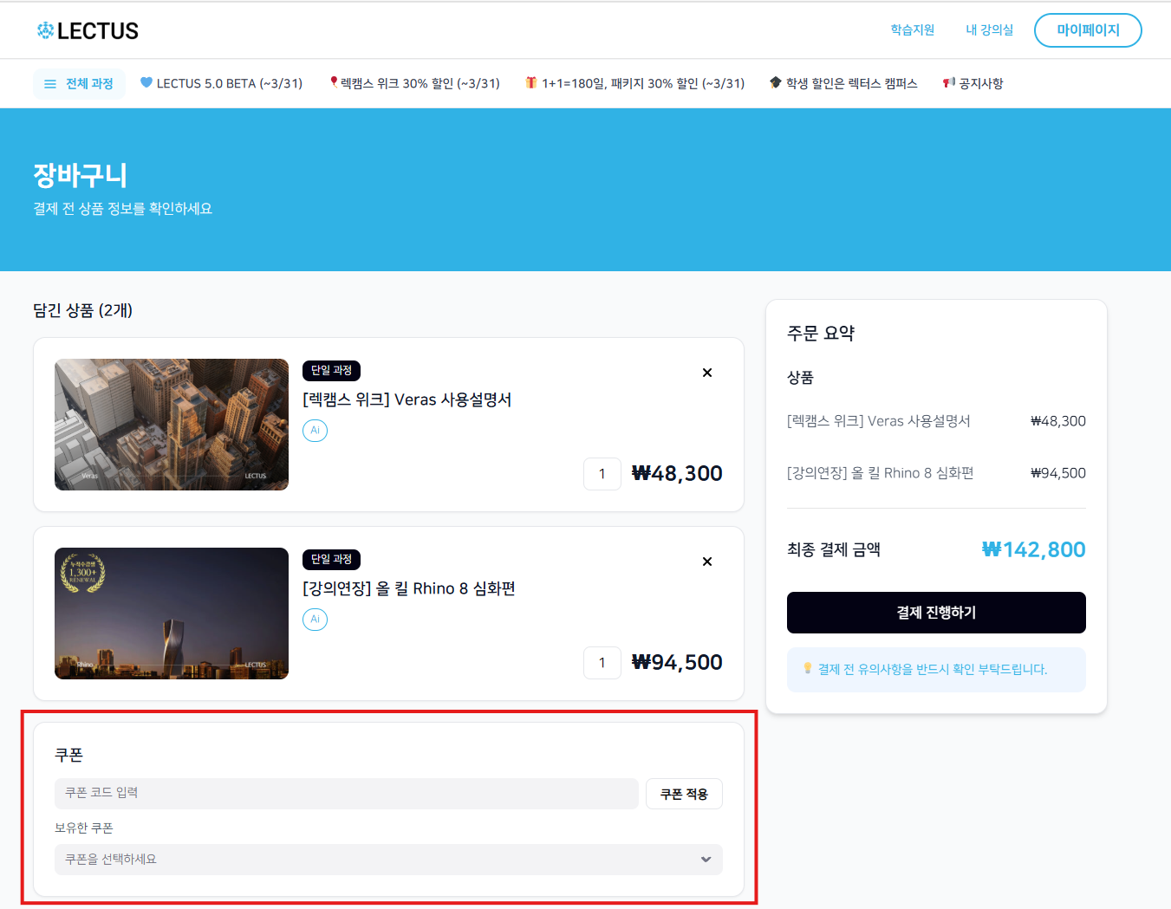This screenshot has height=909, width=1171.
Task: Open the 전체 과정 hamburger menu
Action: [x=79, y=84]
